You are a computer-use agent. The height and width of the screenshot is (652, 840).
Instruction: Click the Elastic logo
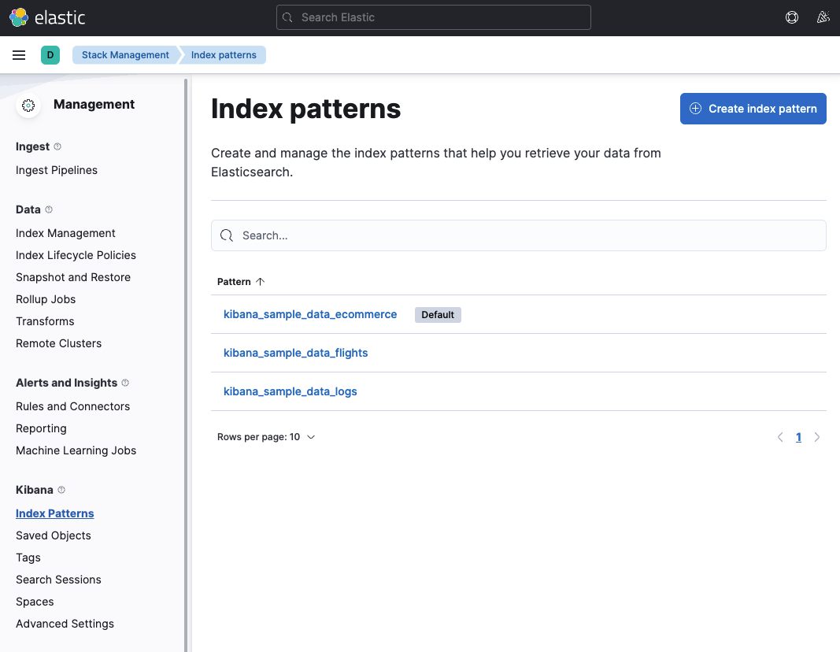point(47,17)
